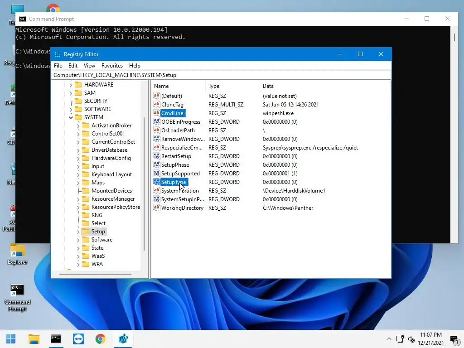Screen dimensions: 464x348
Task: Open the Help menu in Registry Editor
Action: (x=135, y=66)
